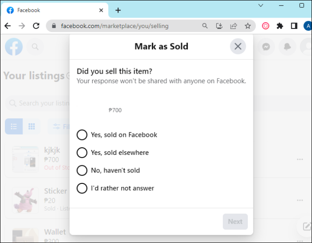The width and height of the screenshot is (312, 243).
Task: Close the Facebook browser tab
Action: 101,10
